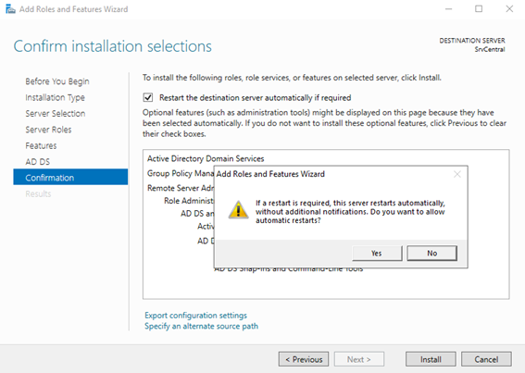
Task: Minimize the wizard window
Action: point(448,9)
